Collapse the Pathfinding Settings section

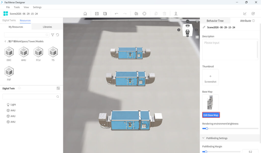[203, 138]
